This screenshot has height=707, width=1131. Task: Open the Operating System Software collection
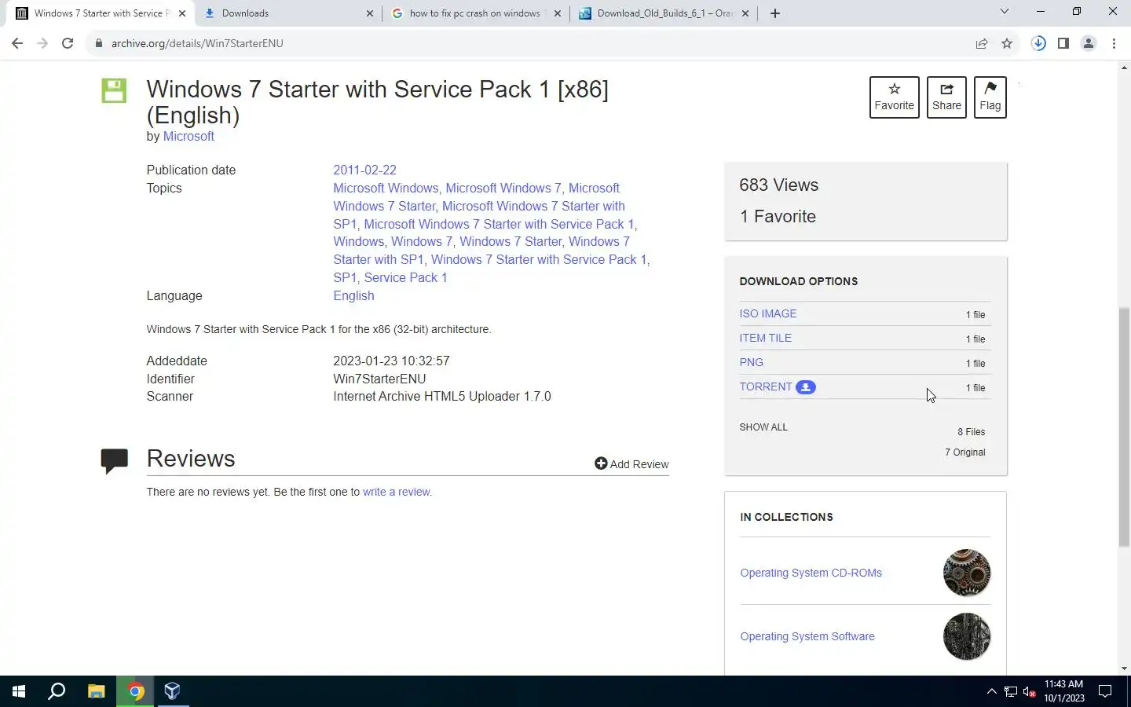click(807, 636)
